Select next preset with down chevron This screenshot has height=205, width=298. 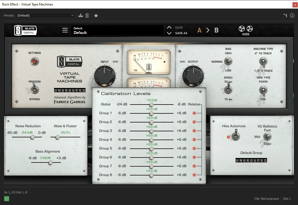click(x=169, y=33)
